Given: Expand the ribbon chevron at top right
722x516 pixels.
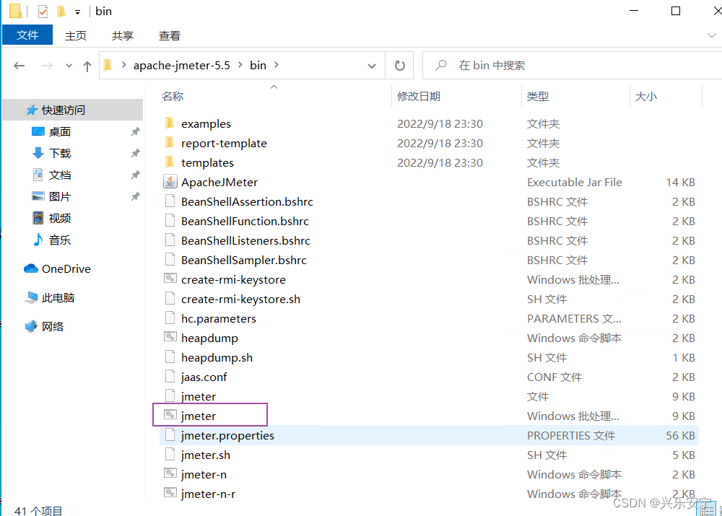Looking at the screenshot, I should click(711, 35).
